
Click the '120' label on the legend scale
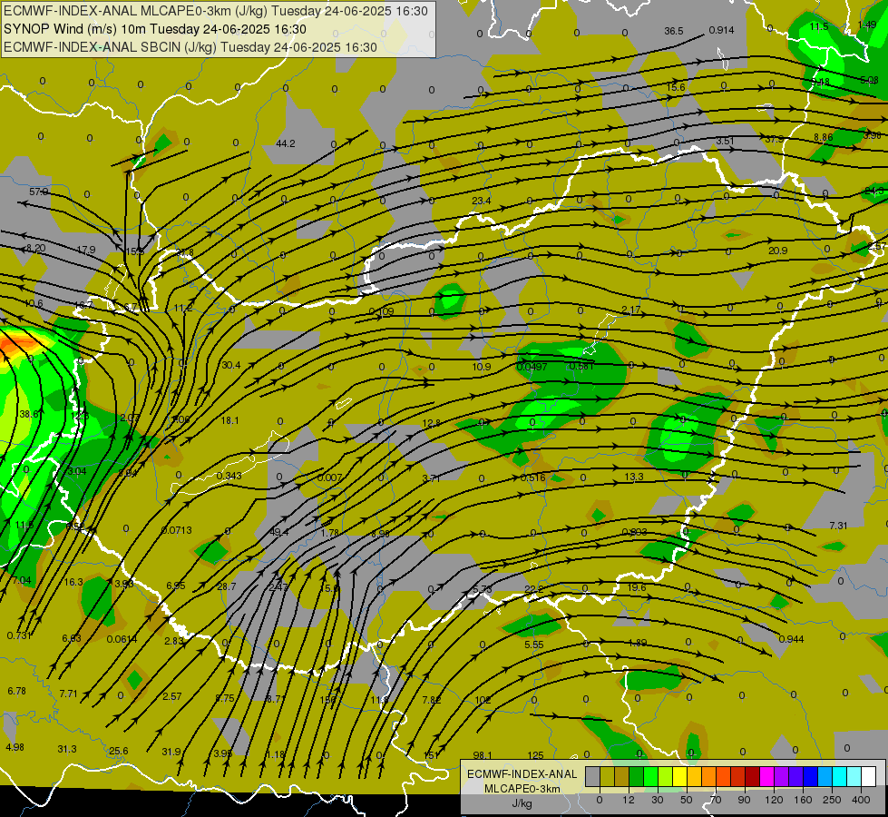coord(774,800)
